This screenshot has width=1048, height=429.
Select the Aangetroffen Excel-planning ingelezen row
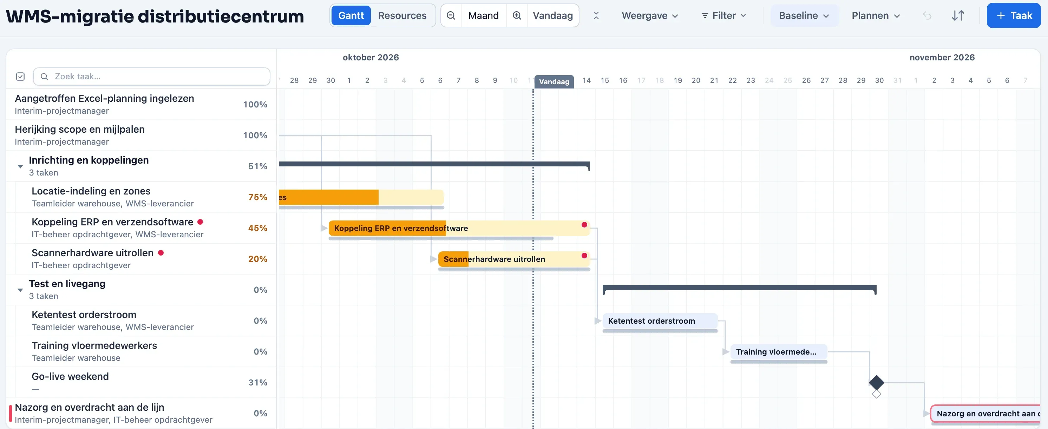141,105
